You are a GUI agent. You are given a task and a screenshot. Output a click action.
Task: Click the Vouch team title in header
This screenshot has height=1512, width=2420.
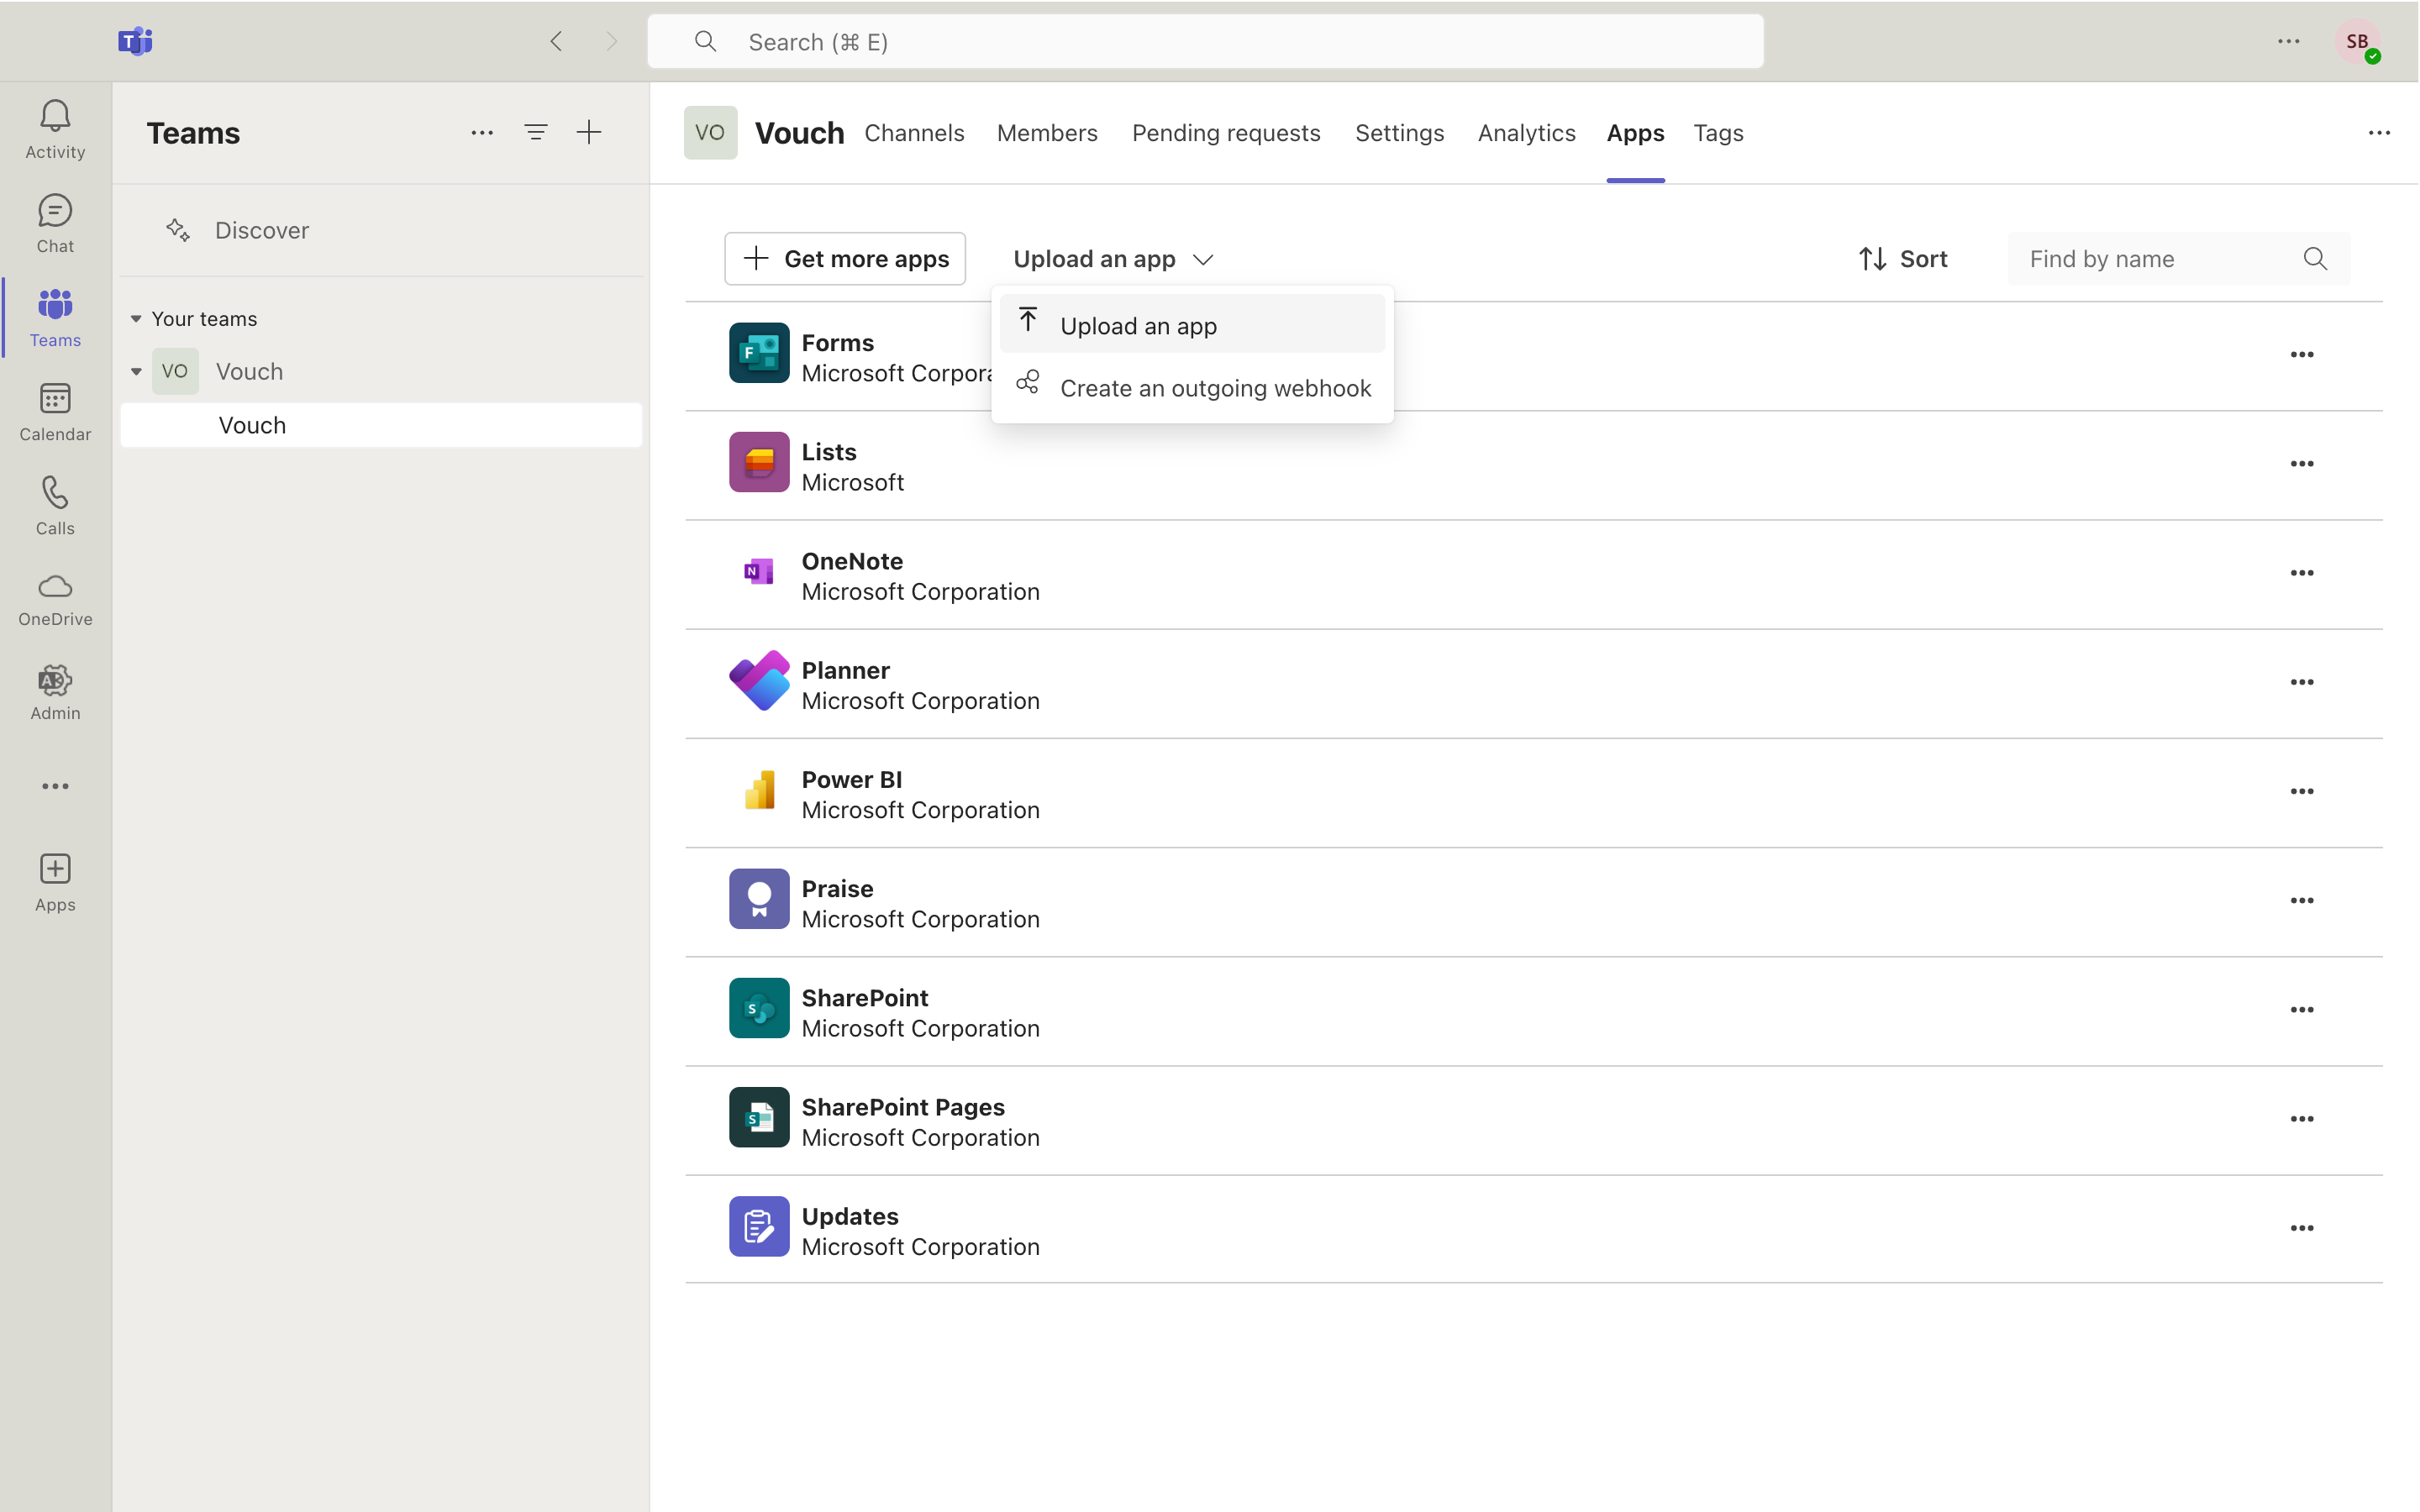click(x=799, y=133)
